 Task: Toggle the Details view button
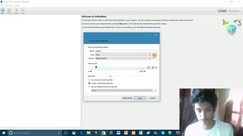[222, 11]
